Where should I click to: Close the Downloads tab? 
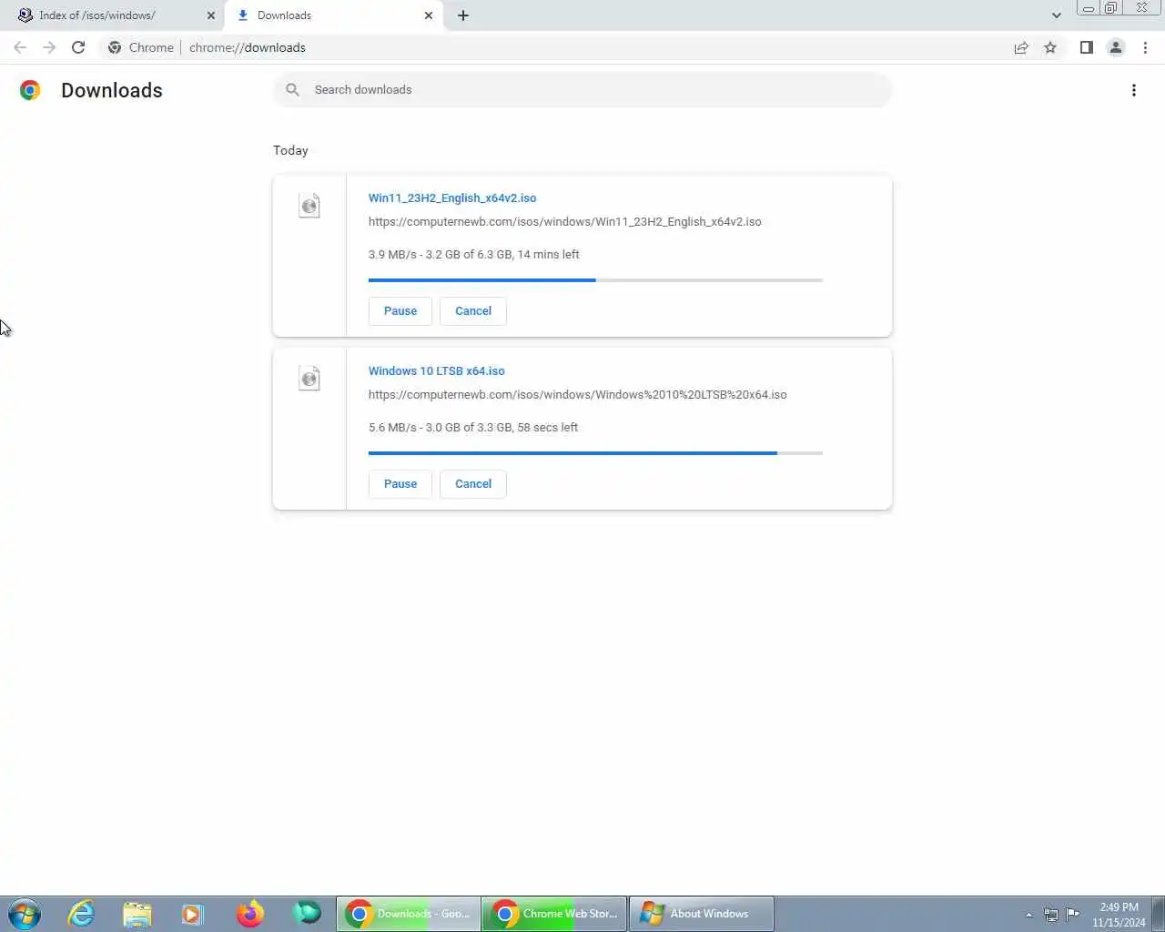coord(429,15)
